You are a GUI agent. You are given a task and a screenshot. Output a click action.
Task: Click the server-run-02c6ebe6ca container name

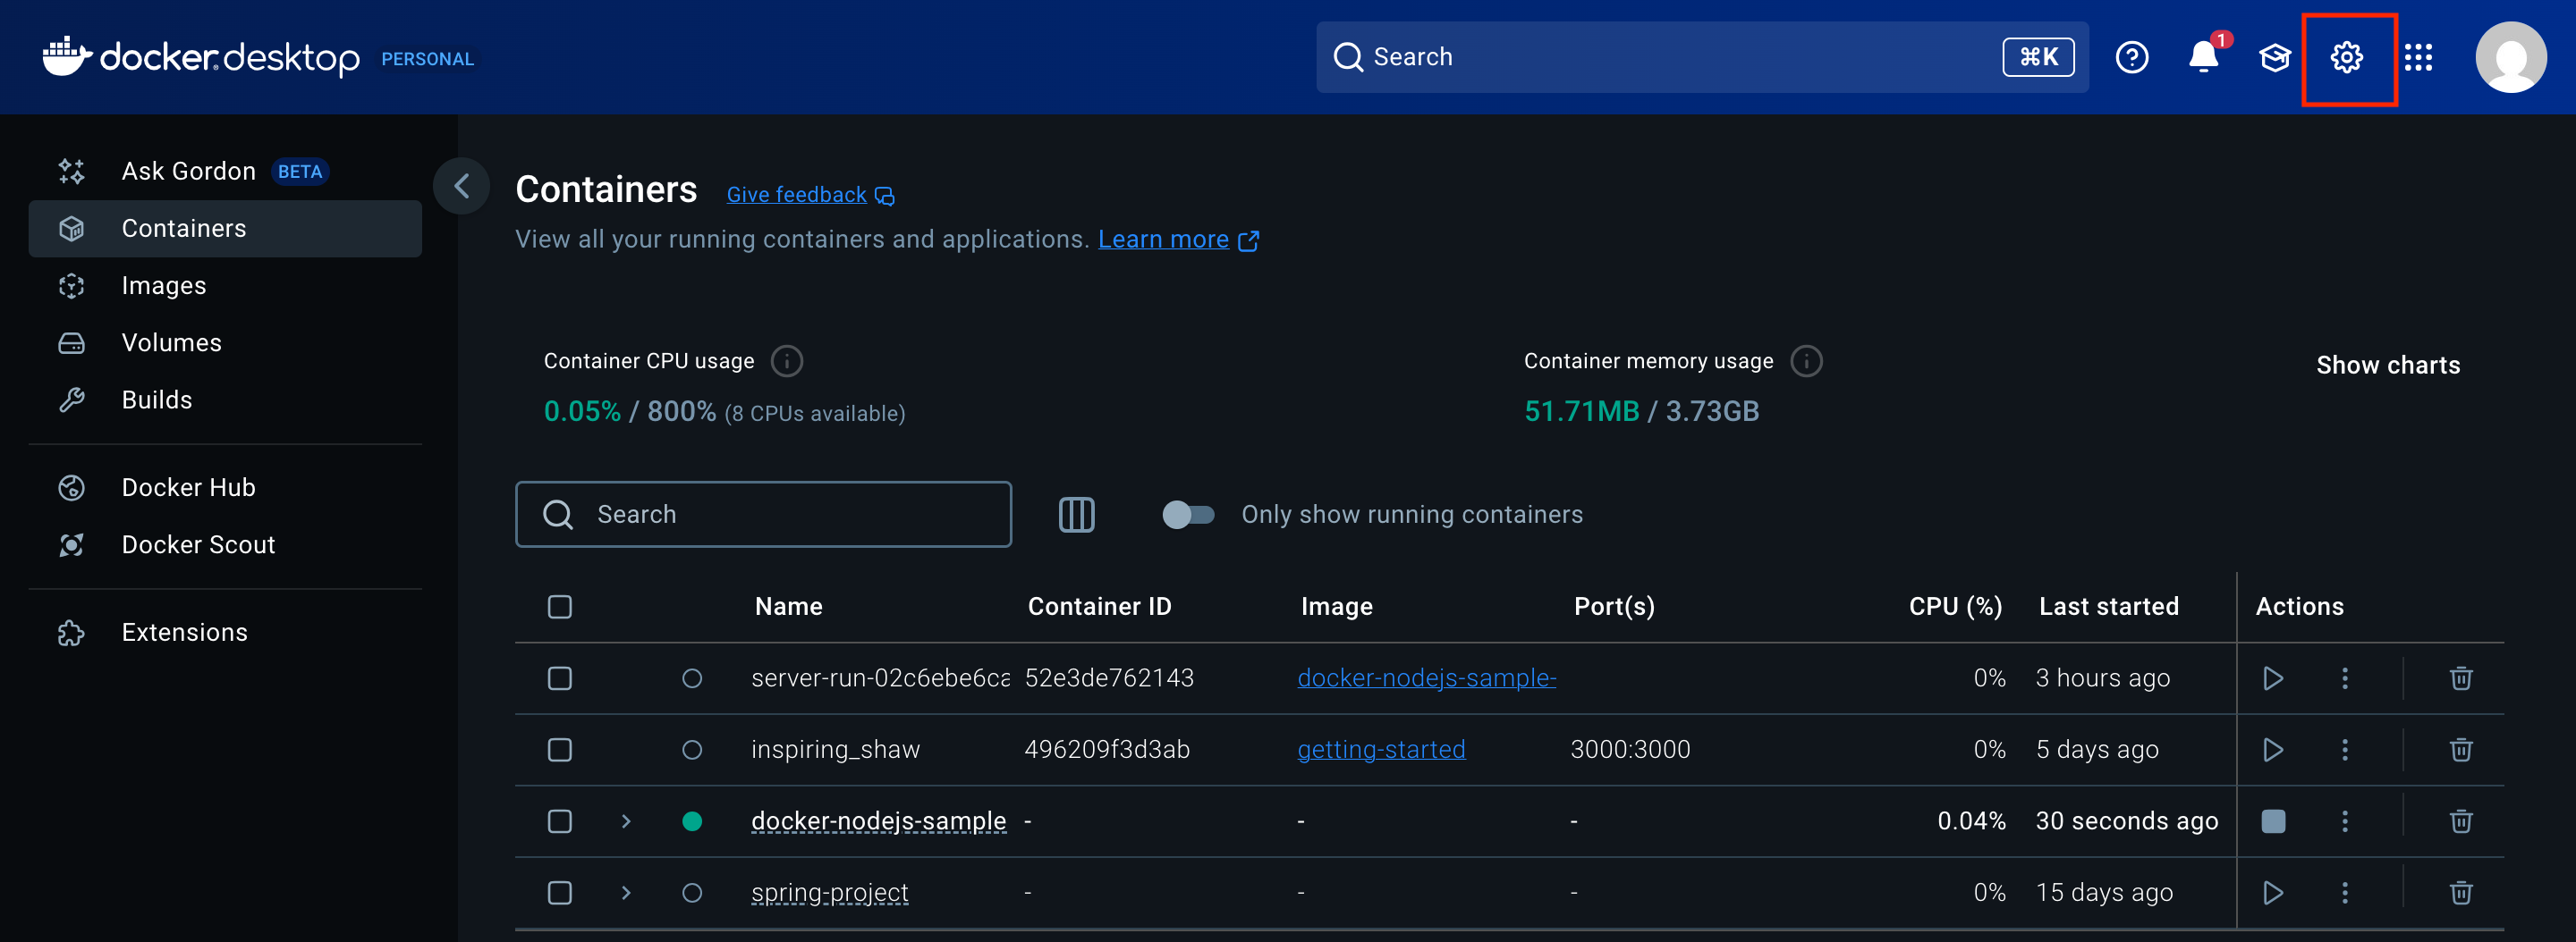[880, 678]
